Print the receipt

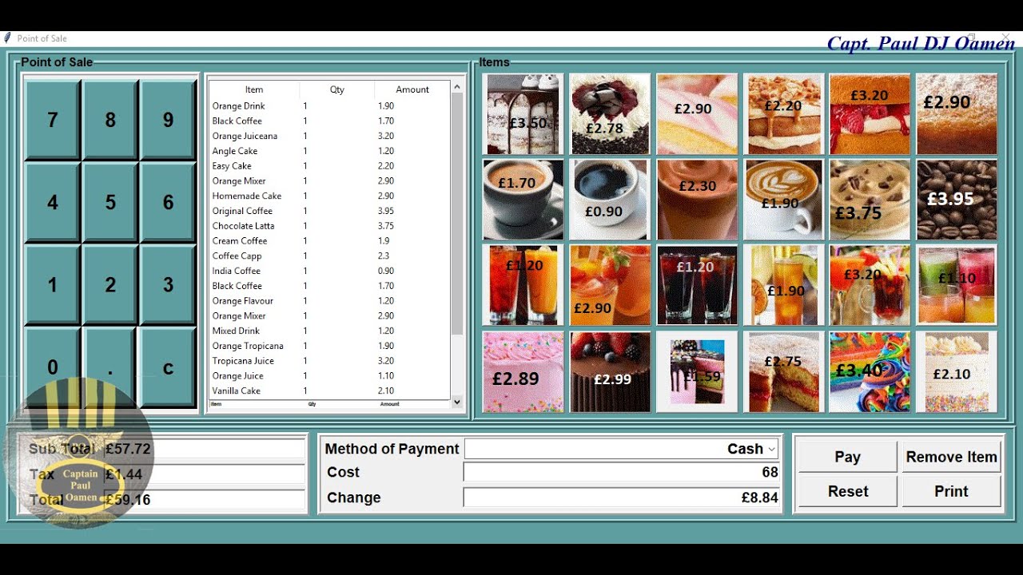point(951,491)
